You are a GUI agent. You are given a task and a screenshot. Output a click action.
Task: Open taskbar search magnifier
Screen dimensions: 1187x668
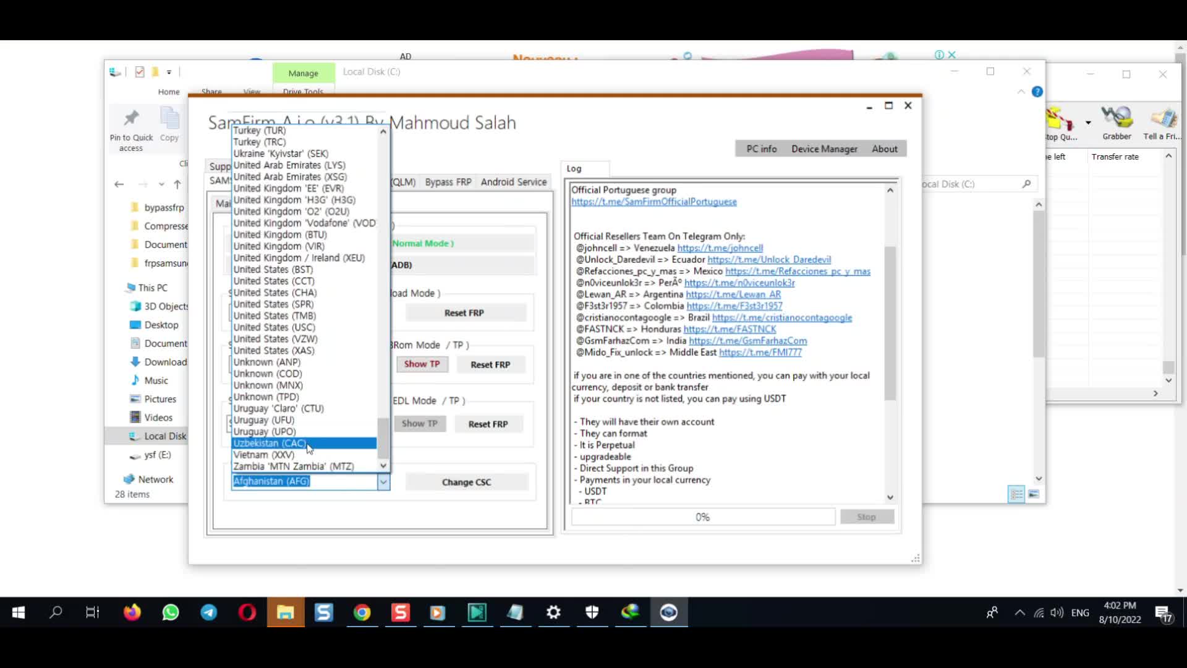pos(56,612)
